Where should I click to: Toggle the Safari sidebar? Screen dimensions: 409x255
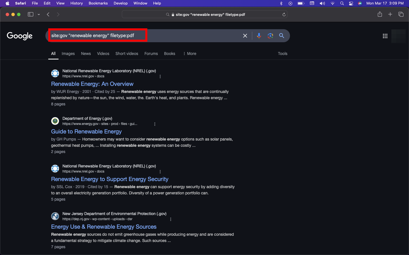pyautogui.click(x=30, y=14)
